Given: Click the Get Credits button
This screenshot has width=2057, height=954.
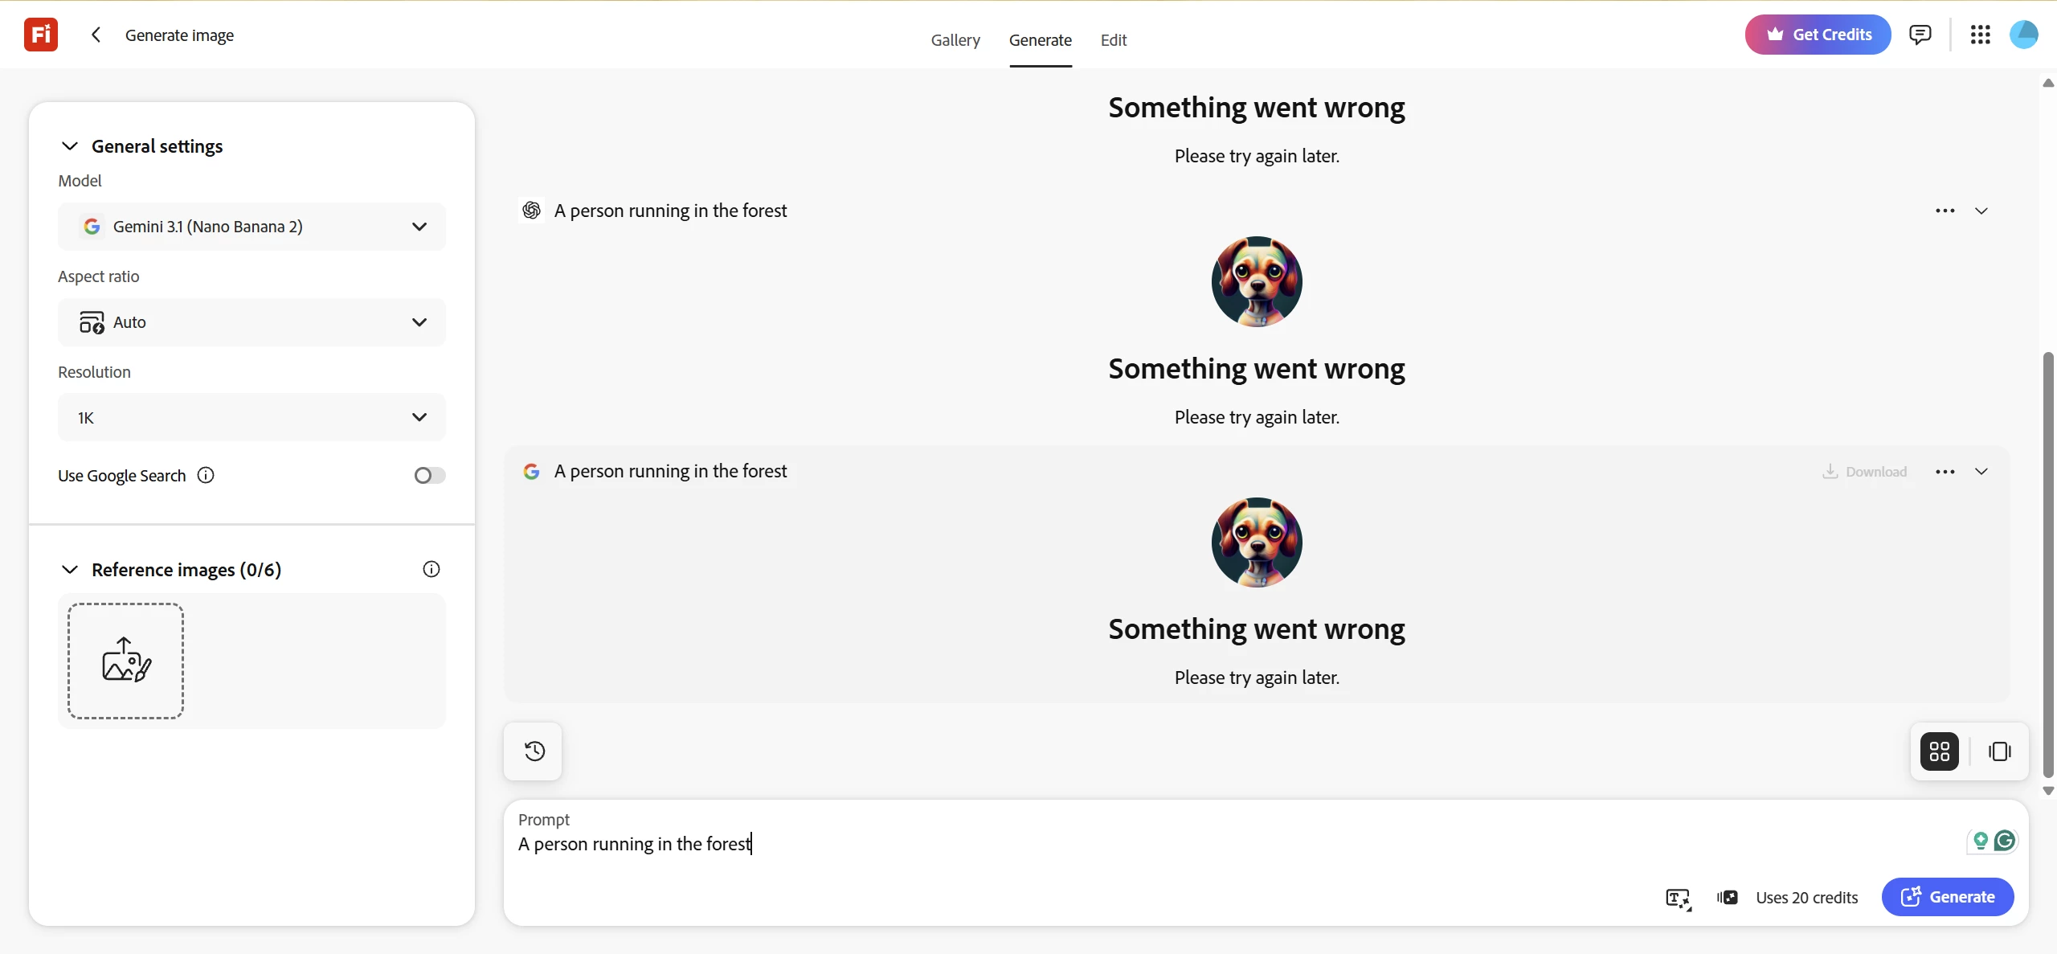Looking at the screenshot, I should [1818, 35].
